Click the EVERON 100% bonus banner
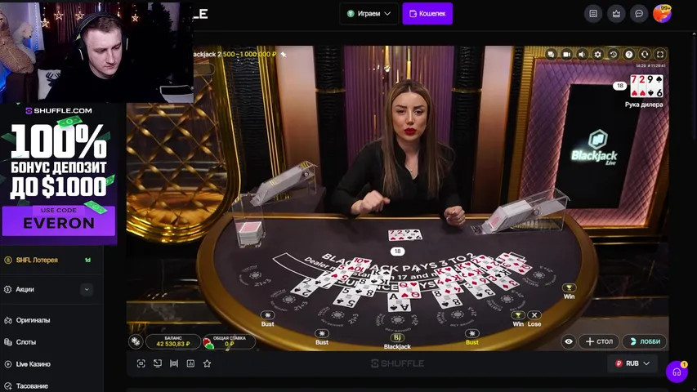 point(59,174)
